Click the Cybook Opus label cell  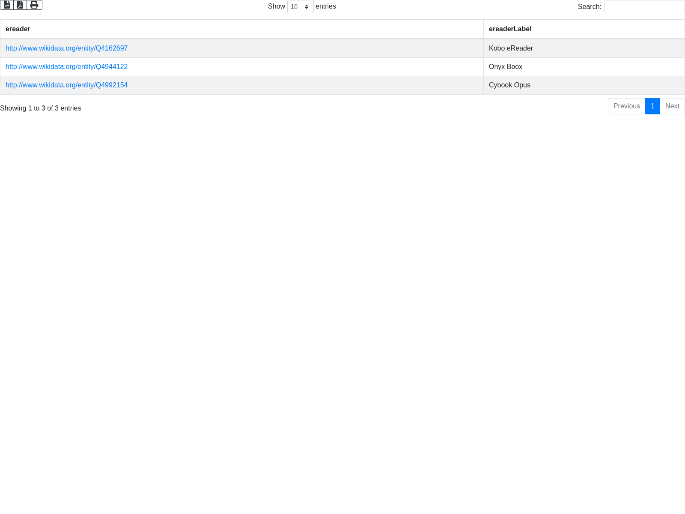(x=509, y=85)
